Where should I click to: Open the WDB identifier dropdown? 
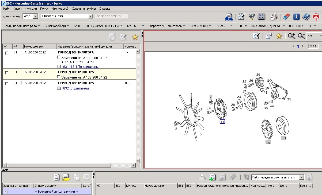coord(35,17)
